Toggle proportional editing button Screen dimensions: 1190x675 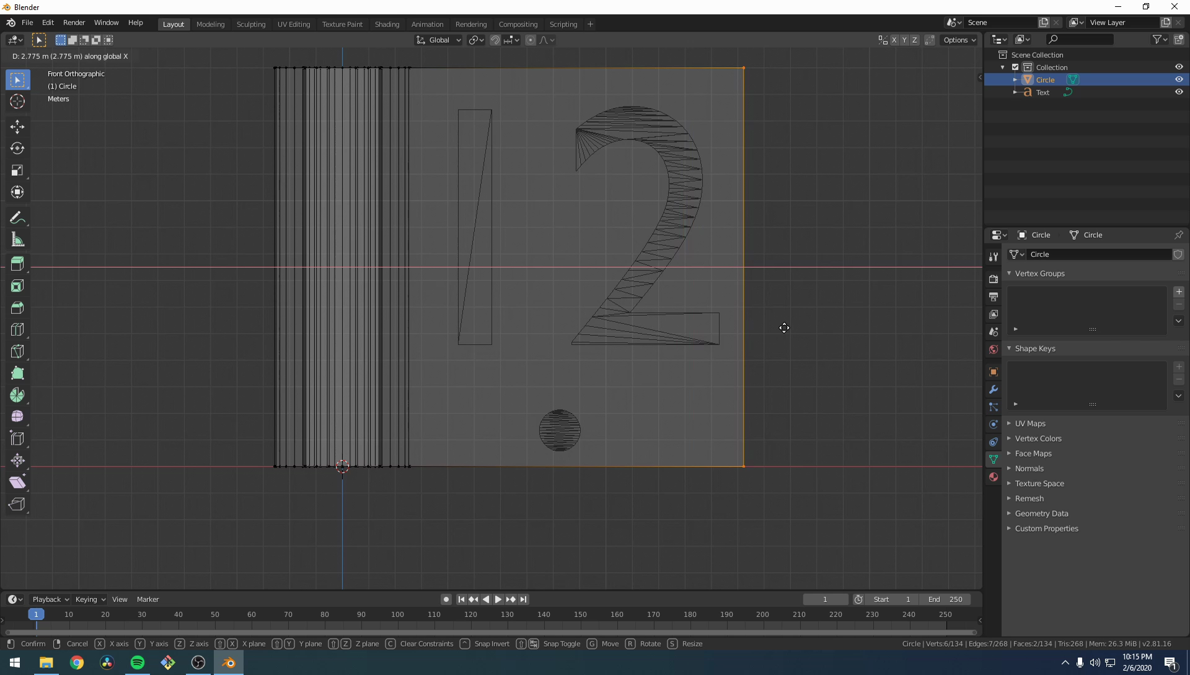tap(531, 40)
